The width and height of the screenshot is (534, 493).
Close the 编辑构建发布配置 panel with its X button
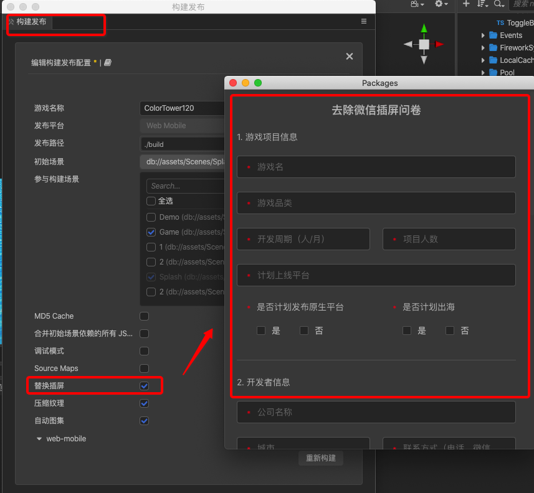tap(349, 56)
